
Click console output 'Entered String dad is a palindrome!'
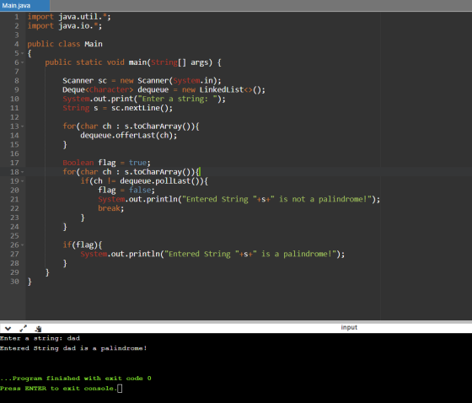tap(73, 348)
